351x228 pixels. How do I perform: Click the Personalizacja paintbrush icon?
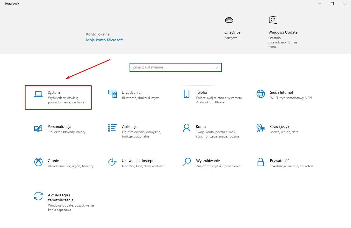pyautogui.click(x=38, y=128)
